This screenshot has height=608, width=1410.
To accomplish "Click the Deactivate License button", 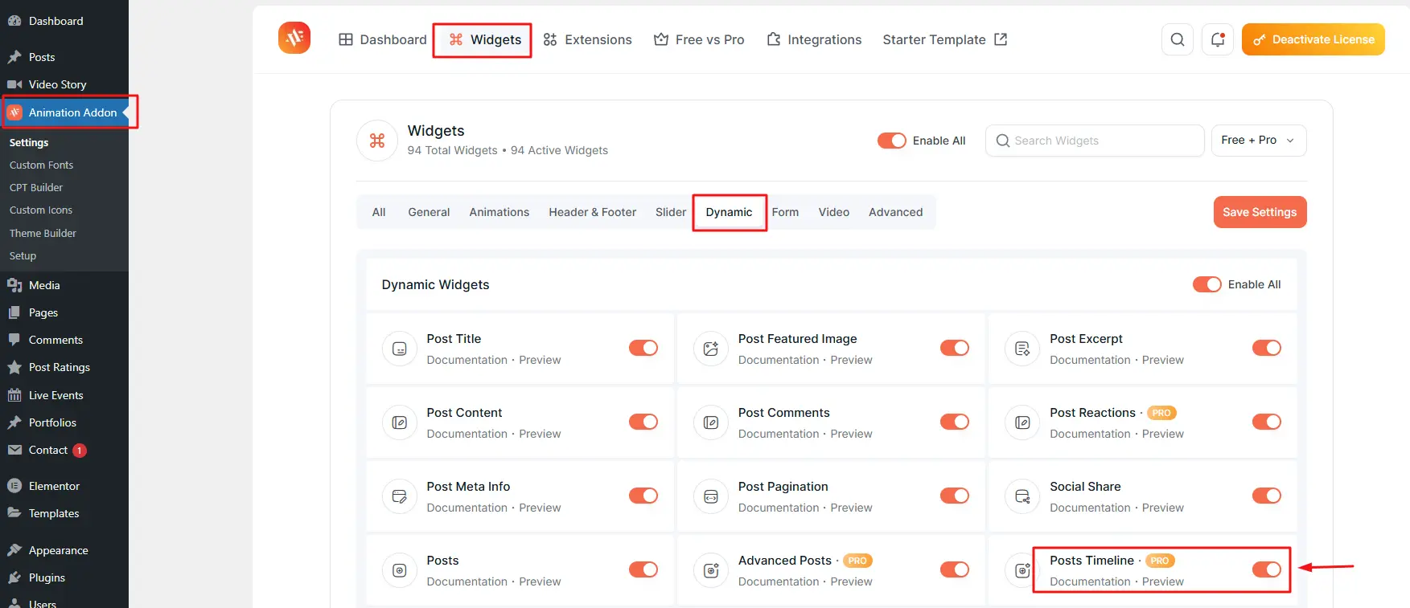I will (x=1313, y=39).
